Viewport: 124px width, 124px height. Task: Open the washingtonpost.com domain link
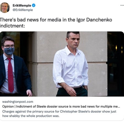coord(18,102)
